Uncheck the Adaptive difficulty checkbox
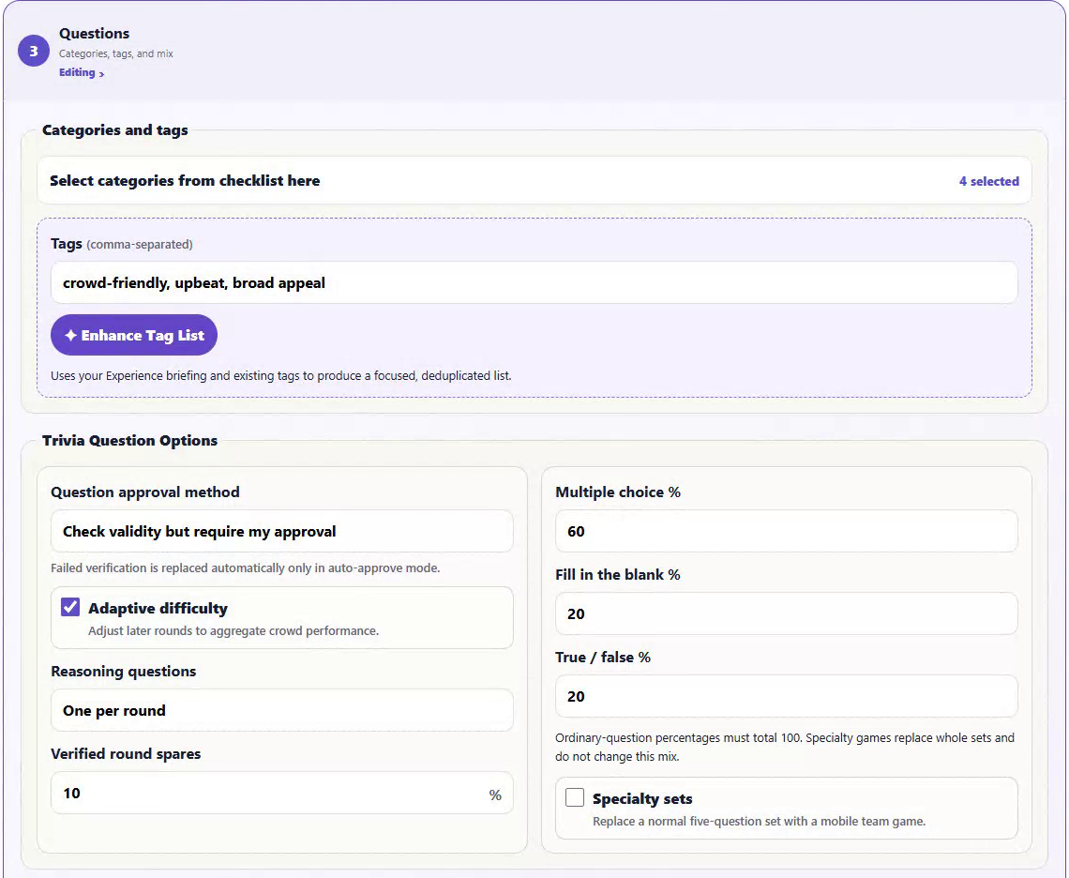Screen dimensions: 1069x878 pyautogui.click(x=70, y=607)
